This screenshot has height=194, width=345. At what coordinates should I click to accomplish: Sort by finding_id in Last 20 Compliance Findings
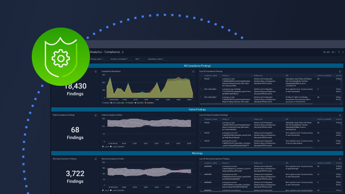[226, 76]
